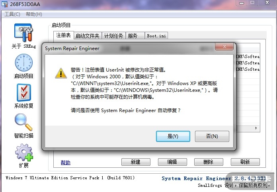This screenshot has width=277, height=192.
Task: Open the 系统修复 checklist icon
Action: (x=24, y=93)
